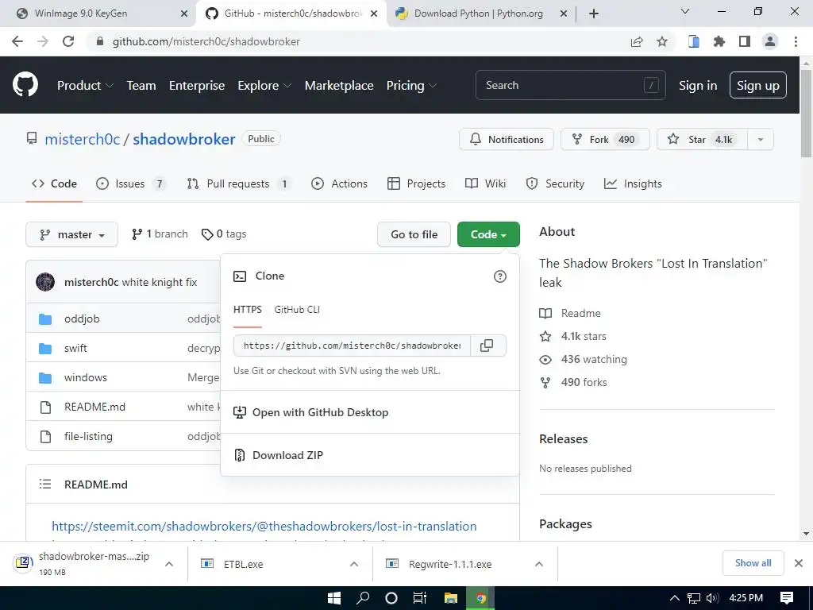
Task: Bookmark this page with star icon
Action: pyautogui.click(x=662, y=41)
